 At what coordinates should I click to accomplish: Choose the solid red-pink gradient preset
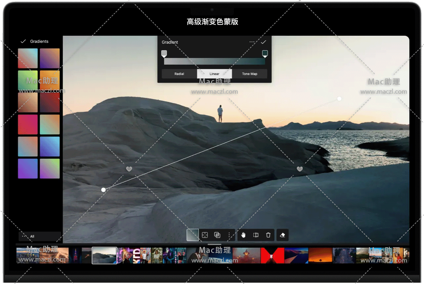click(28, 124)
